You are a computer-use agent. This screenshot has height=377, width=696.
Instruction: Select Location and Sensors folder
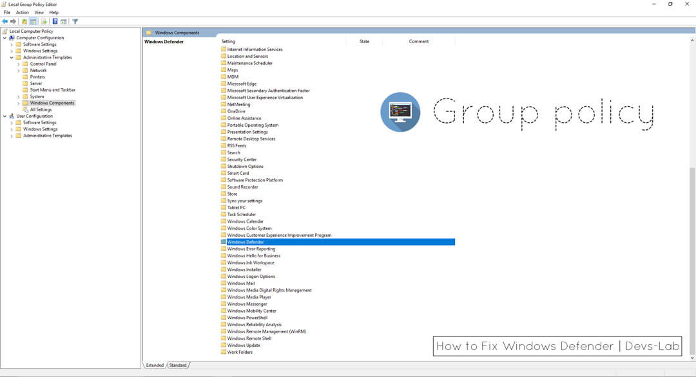(x=247, y=56)
